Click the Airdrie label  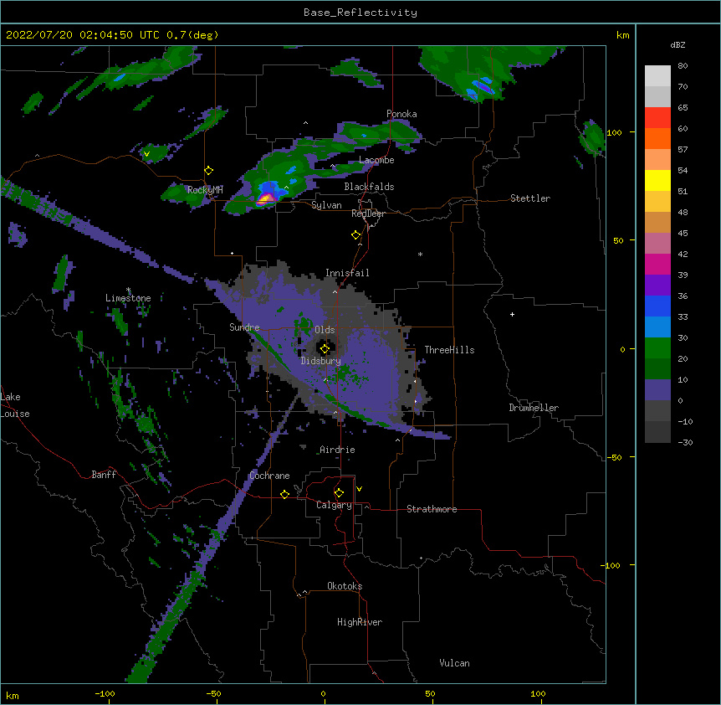pyautogui.click(x=338, y=450)
